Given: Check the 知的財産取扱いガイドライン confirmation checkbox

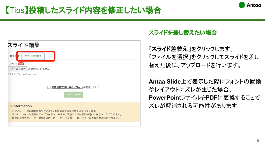Looking at the screenshot, I should tap(49, 87).
